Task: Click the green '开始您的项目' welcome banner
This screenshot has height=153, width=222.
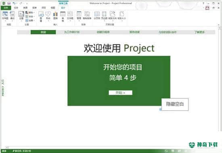Action: point(119,81)
